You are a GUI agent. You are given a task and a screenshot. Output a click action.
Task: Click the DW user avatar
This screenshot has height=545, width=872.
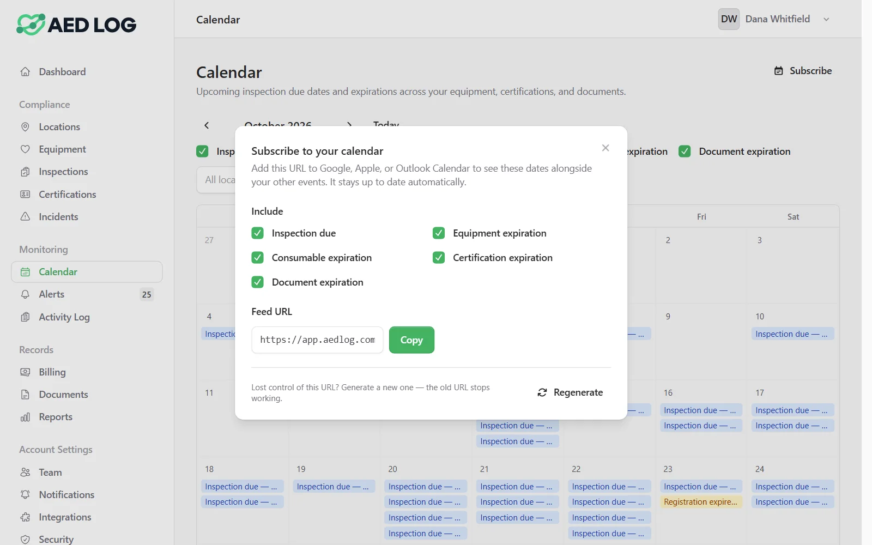point(729,19)
